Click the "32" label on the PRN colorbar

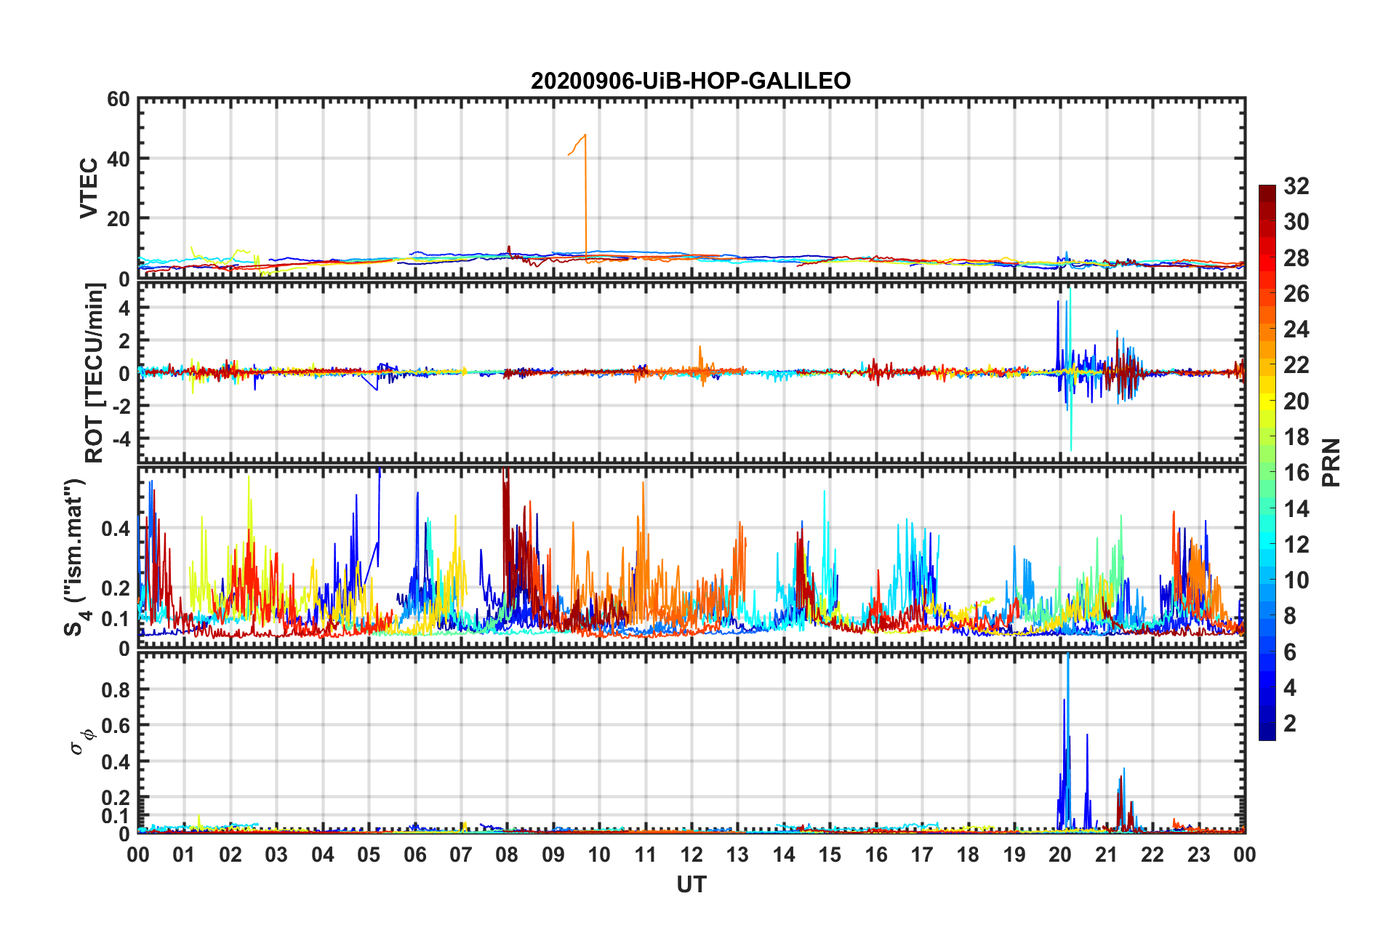1296,186
